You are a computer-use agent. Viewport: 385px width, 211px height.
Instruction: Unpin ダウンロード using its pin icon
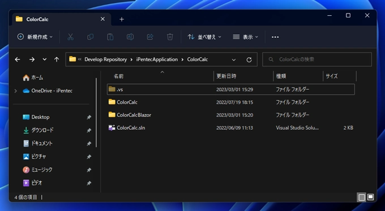pyautogui.click(x=89, y=131)
